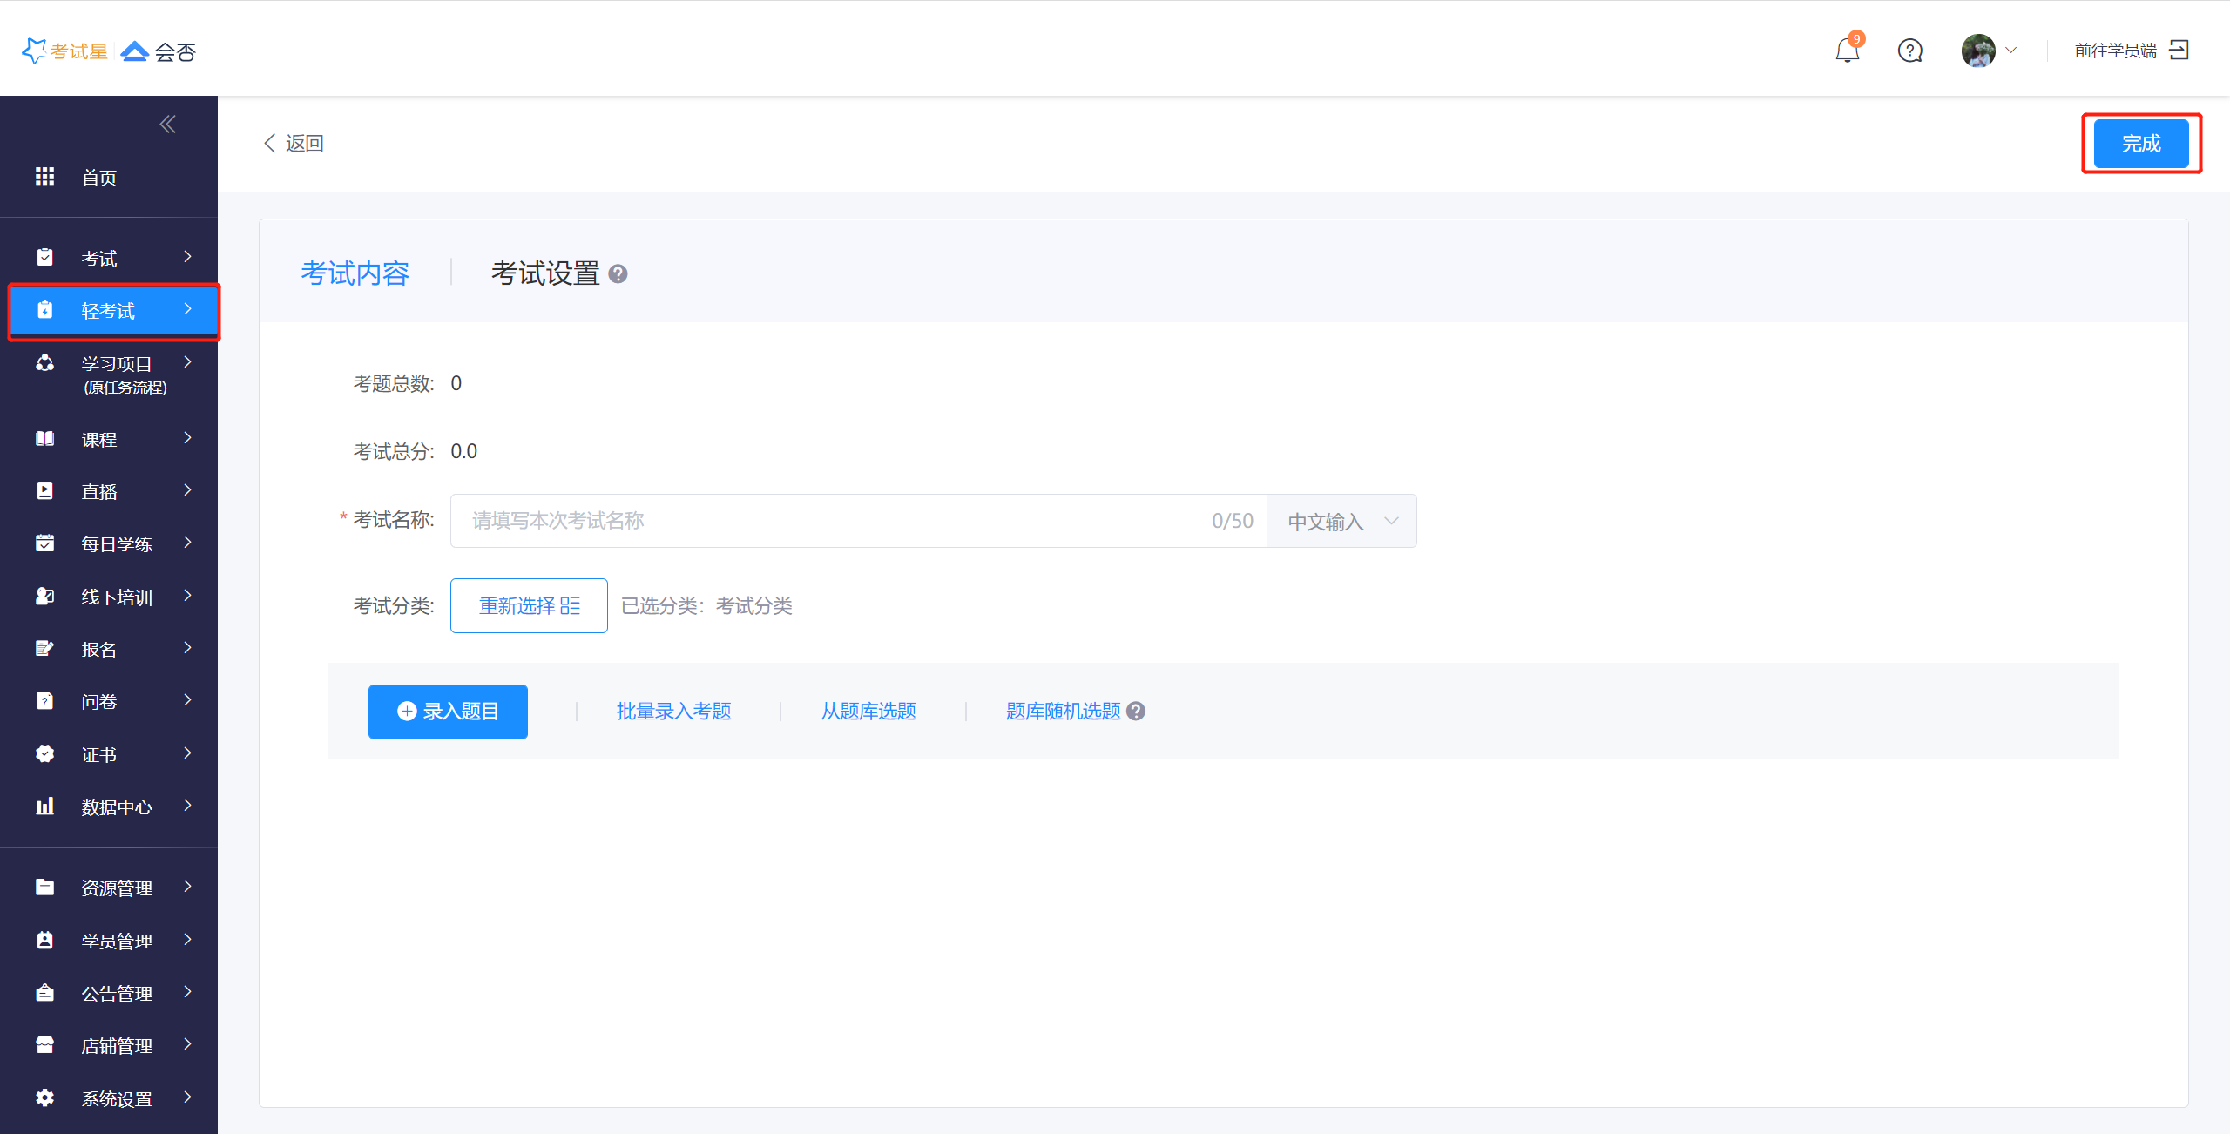Switch to the 考试设置 tab

coord(545,273)
